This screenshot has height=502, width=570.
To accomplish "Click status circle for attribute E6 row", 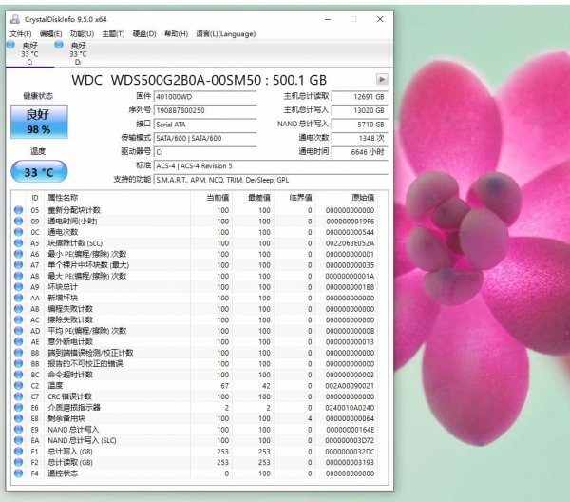I will click(x=19, y=408).
